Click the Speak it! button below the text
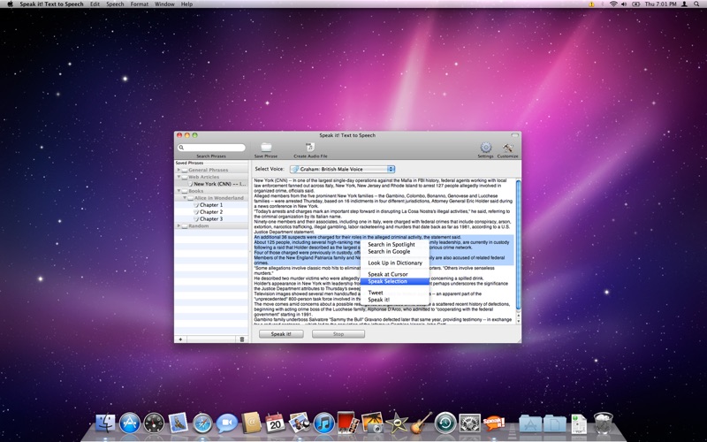The width and height of the screenshot is (707, 442). (x=281, y=334)
